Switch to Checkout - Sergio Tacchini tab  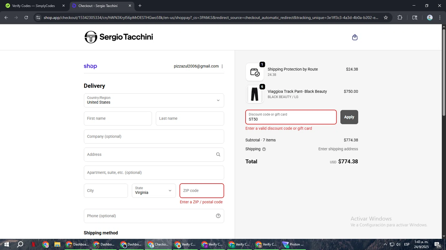coord(102,6)
